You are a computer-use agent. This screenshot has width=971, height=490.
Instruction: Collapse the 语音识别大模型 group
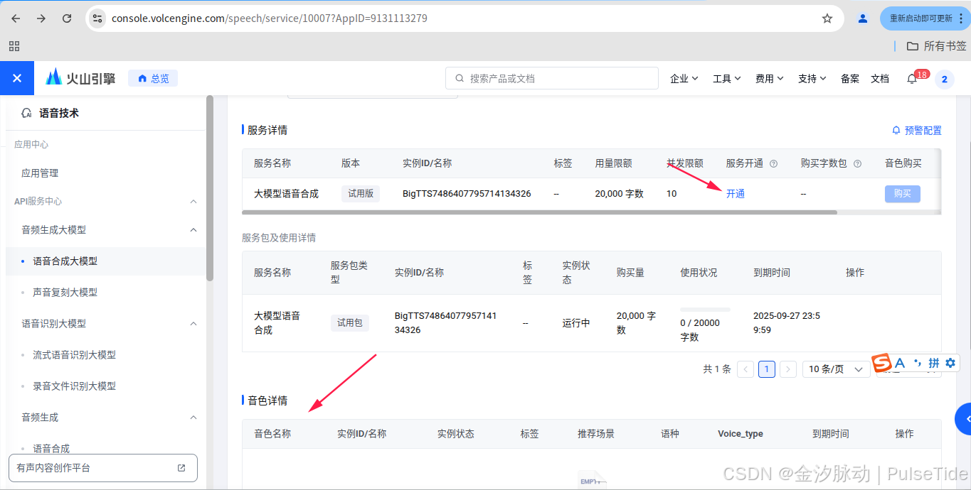click(x=193, y=324)
